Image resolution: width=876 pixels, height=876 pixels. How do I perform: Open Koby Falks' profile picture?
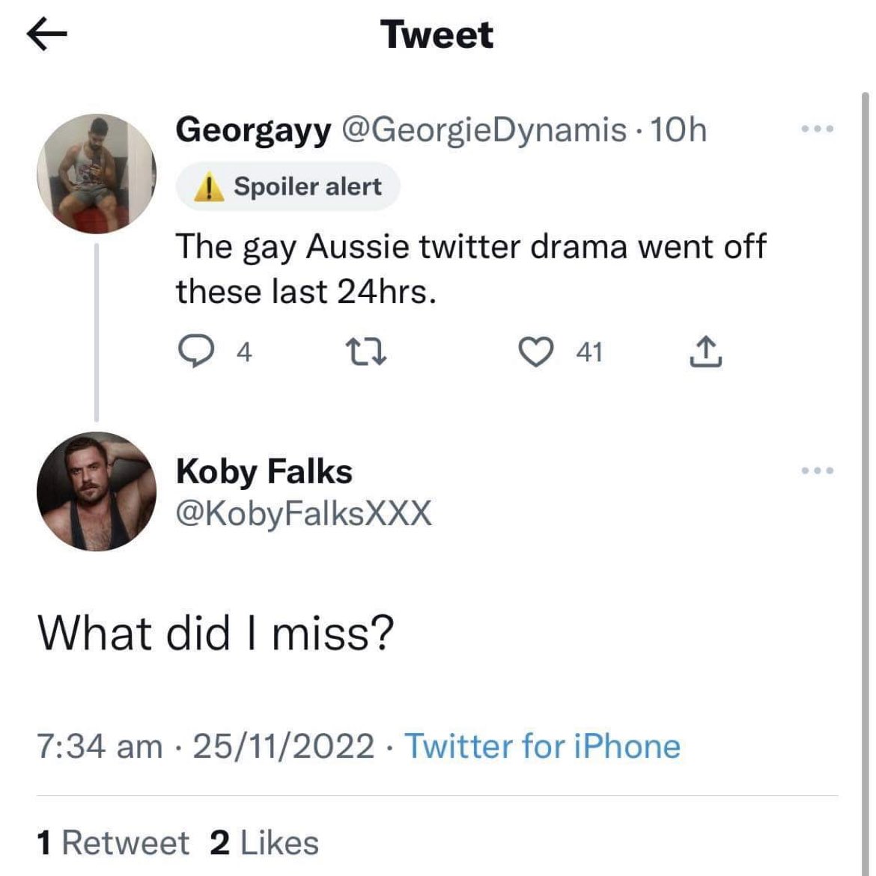[97, 491]
